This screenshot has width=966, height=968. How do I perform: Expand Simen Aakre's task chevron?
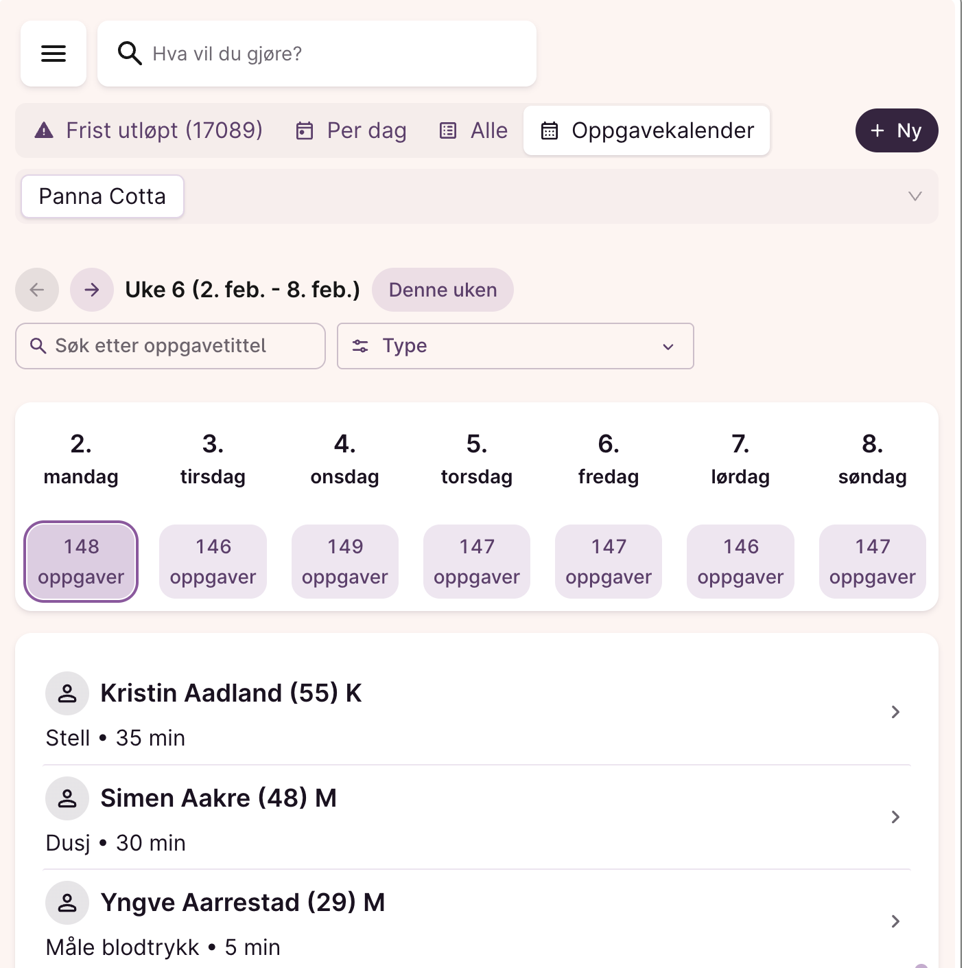coord(895,817)
